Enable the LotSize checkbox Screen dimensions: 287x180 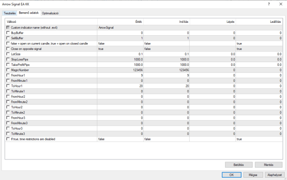pyautogui.click(x=8, y=54)
